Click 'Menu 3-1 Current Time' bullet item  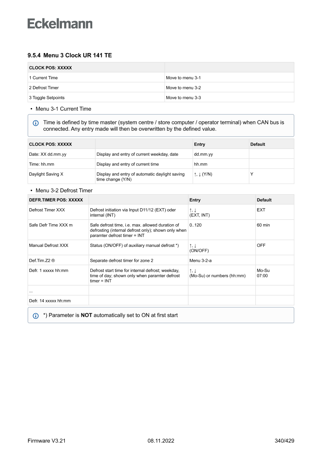[63, 109]
